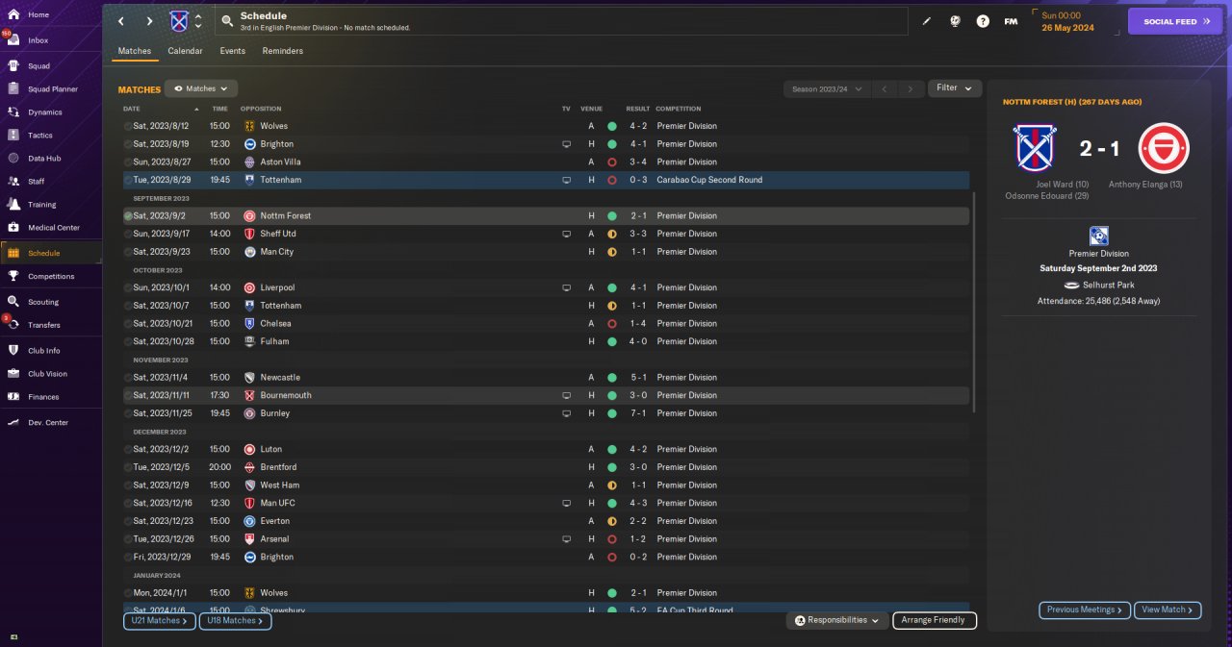Viewport: 1232px width, 647px height.
Task: Toggle the reminder circle for Aston Villa match
Action: pyautogui.click(x=128, y=162)
